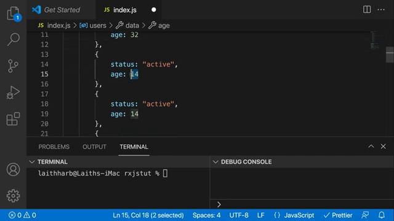394x221 pixels.
Task: Click age value 14 on line 19
Action: [134, 114]
